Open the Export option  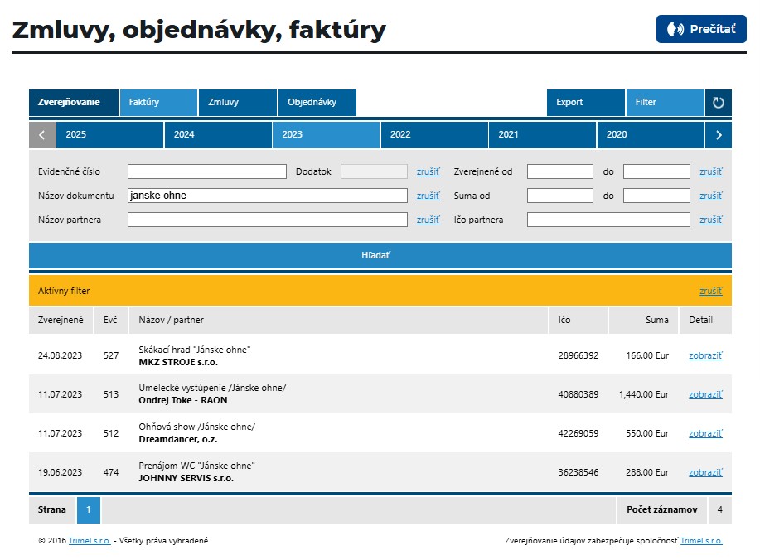click(584, 103)
